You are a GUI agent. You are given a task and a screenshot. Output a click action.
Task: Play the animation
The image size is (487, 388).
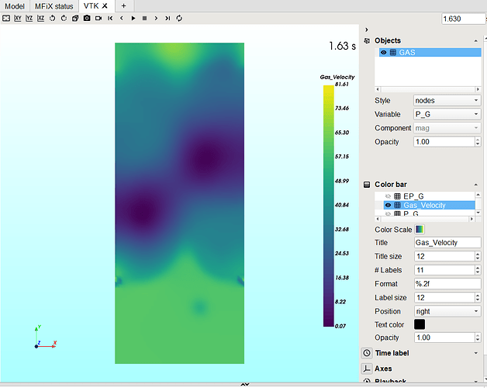click(x=133, y=19)
